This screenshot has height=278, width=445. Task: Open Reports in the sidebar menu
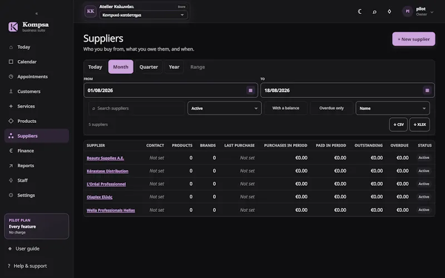point(37,166)
